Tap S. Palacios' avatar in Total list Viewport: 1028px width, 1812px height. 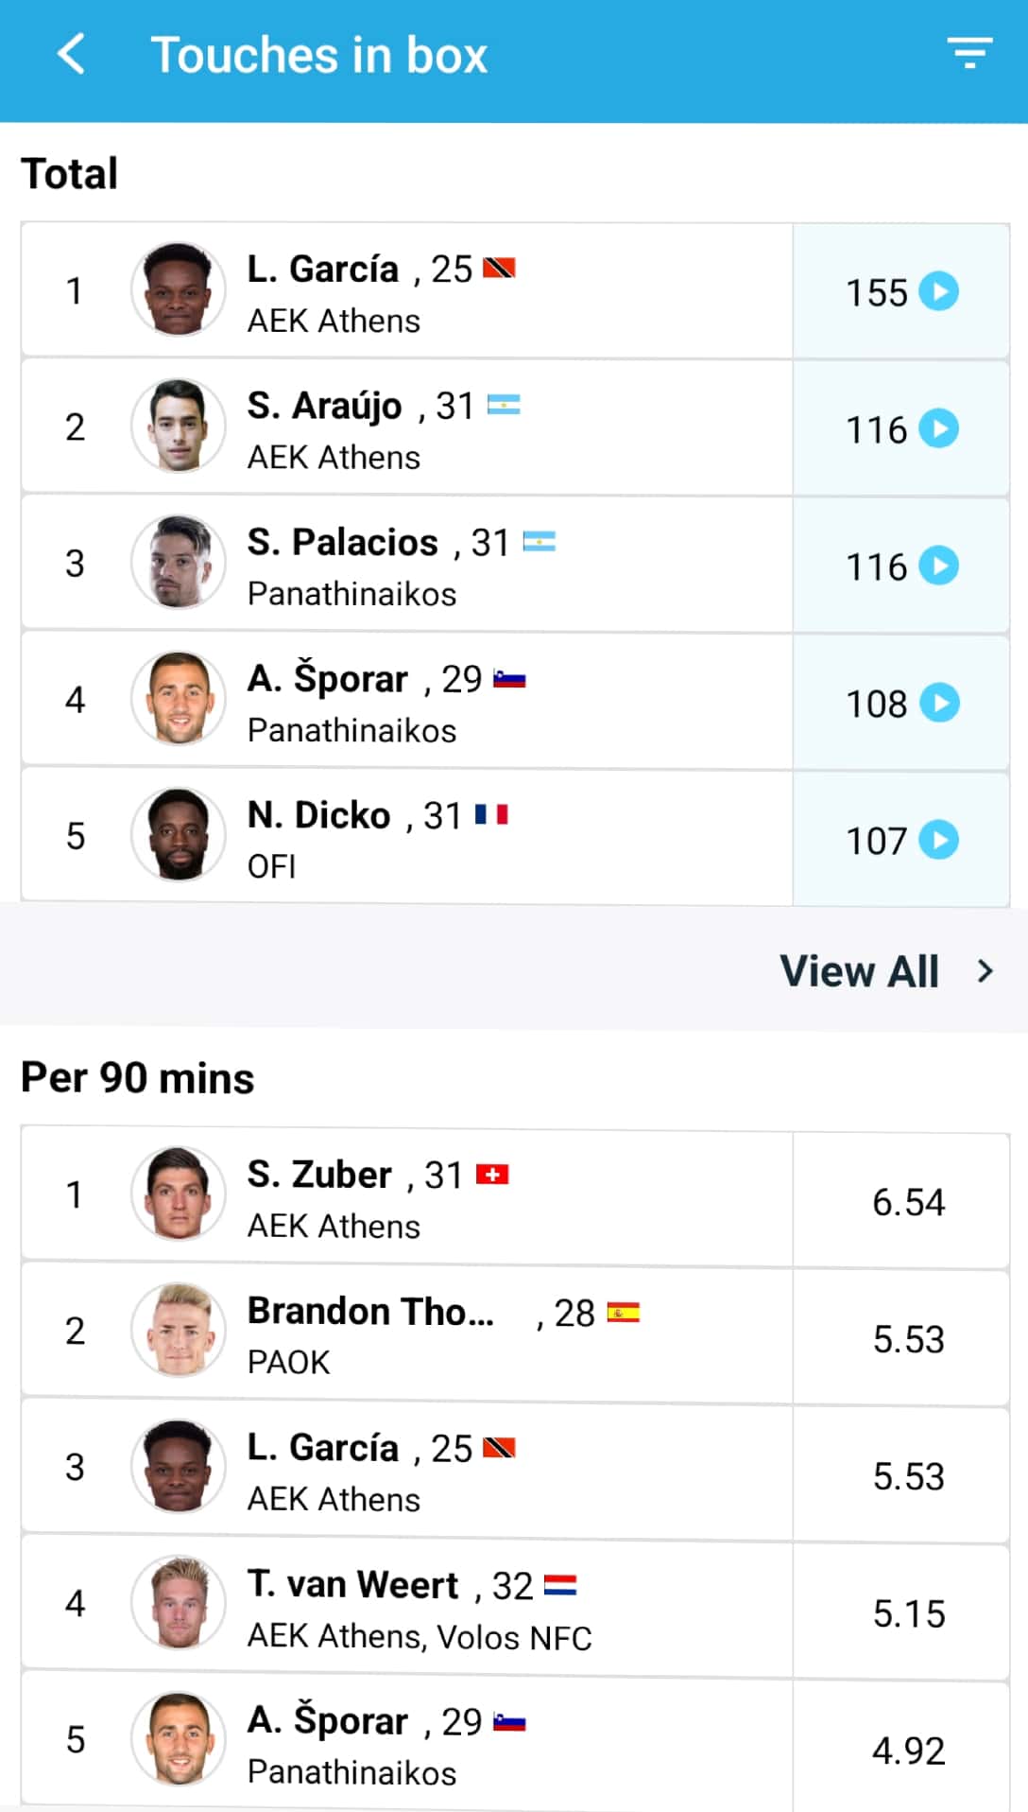pyautogui.click(x=178, y=563)
